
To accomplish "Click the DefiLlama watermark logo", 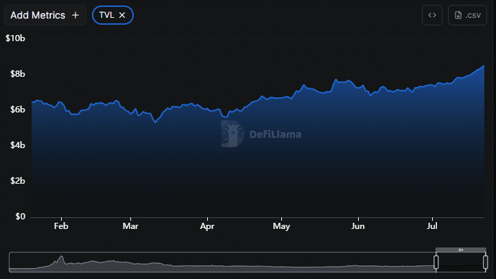I will [x=232, y=134].
